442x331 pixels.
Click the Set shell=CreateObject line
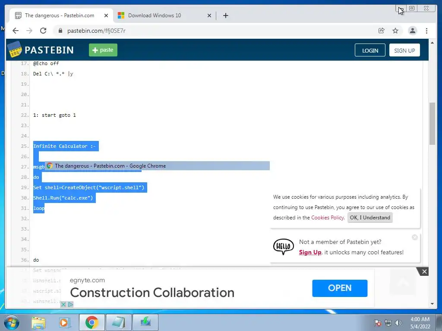89,187
